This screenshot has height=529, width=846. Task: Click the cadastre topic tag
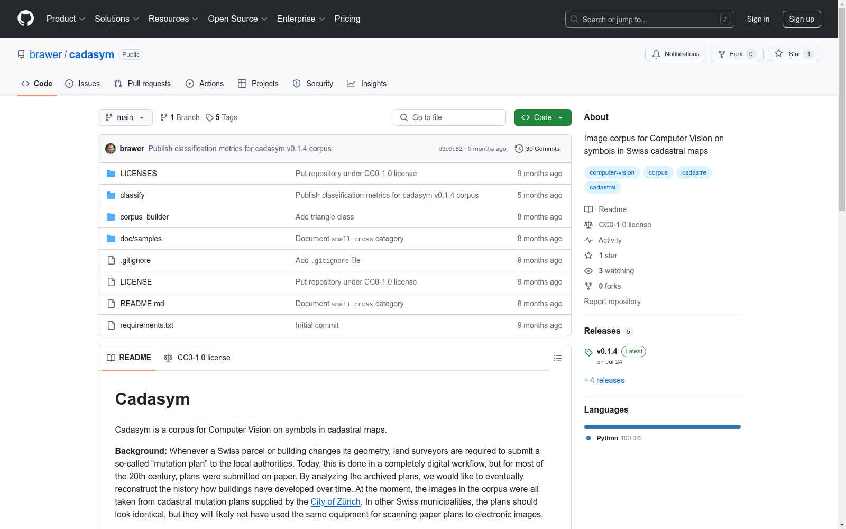point(694,172)
